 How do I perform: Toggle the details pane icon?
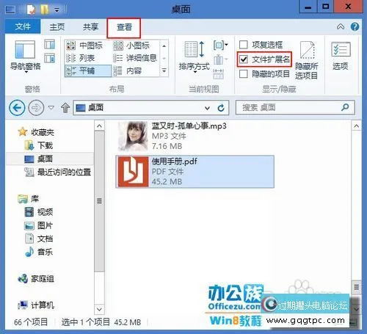(49, 58)
